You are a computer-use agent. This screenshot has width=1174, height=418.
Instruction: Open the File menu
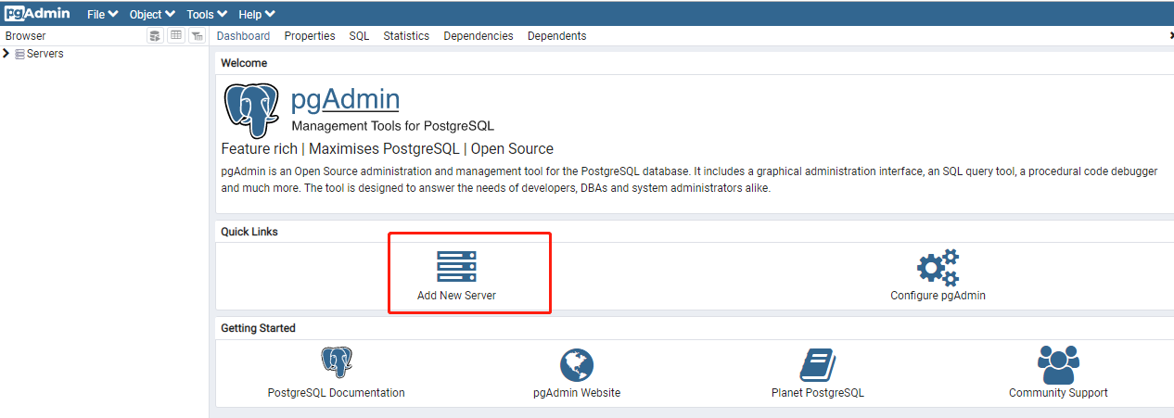coord(102,15)
